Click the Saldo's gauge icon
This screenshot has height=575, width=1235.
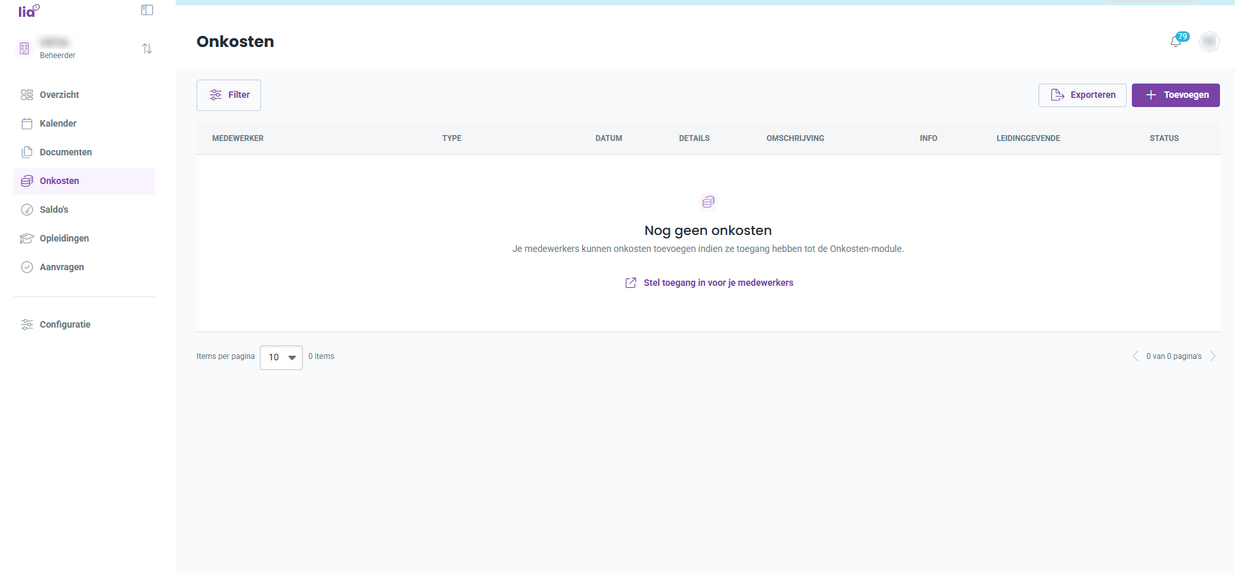click(27, 210)
